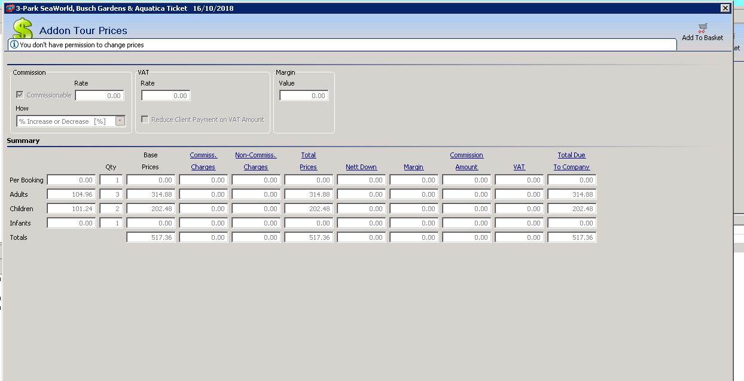
Task: Open the Commiss. Charges link
Action: click(x=203, y=161)
